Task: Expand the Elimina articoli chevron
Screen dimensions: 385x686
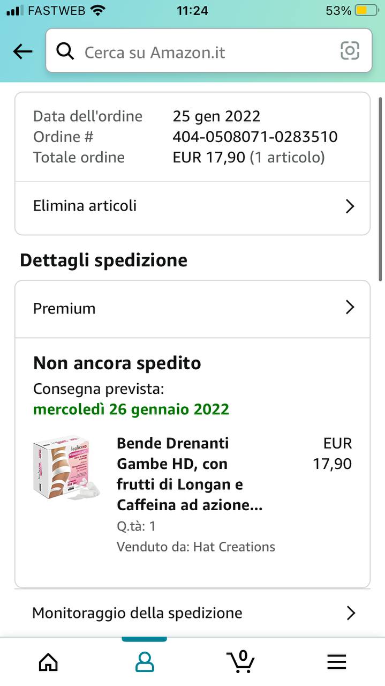Action: [350, 206]
